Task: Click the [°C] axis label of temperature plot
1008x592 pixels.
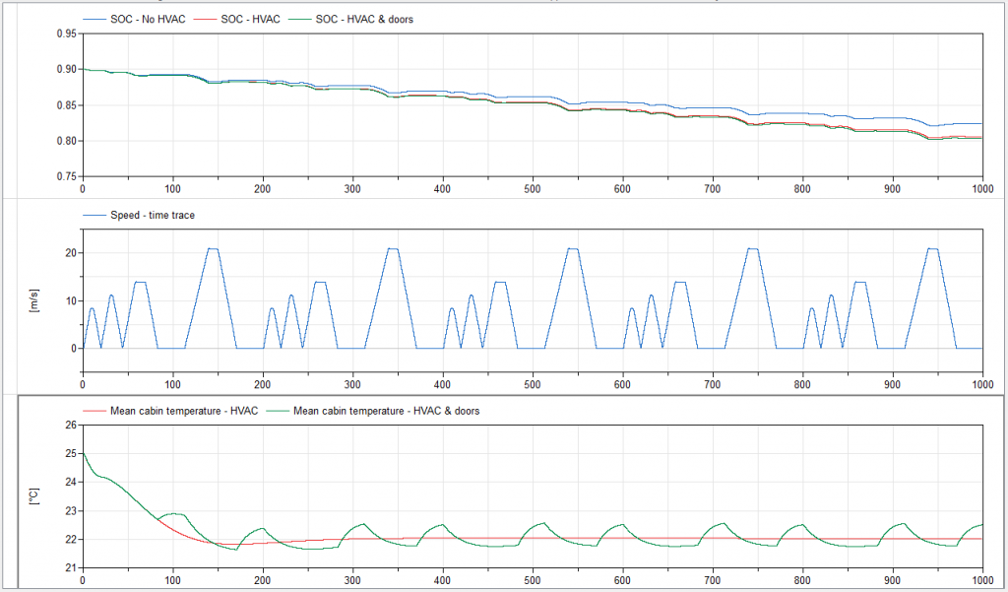Action: (34, 496)
